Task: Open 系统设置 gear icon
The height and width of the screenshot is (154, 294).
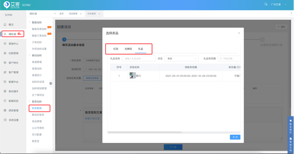Action: click(5, 120)
